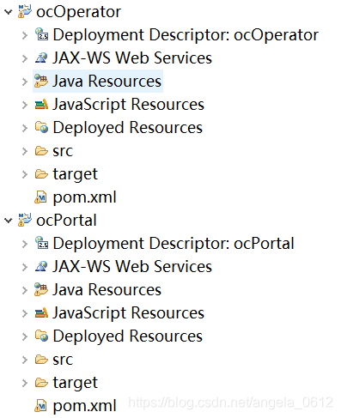This screenshot has width=341, height=418.
Task: Select JAX-WS Web Services label in ocPortal
Action: (x=132, y=266)
